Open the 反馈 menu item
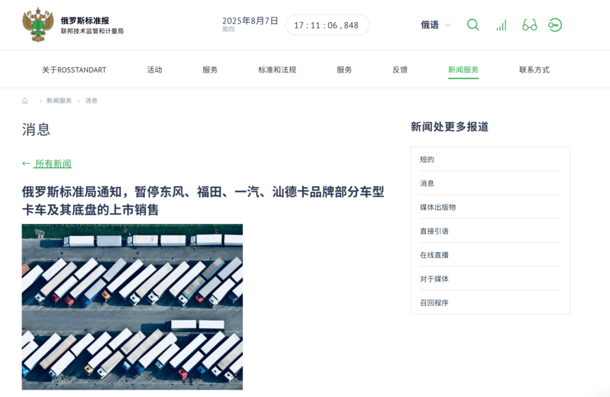 click(400, 70)
